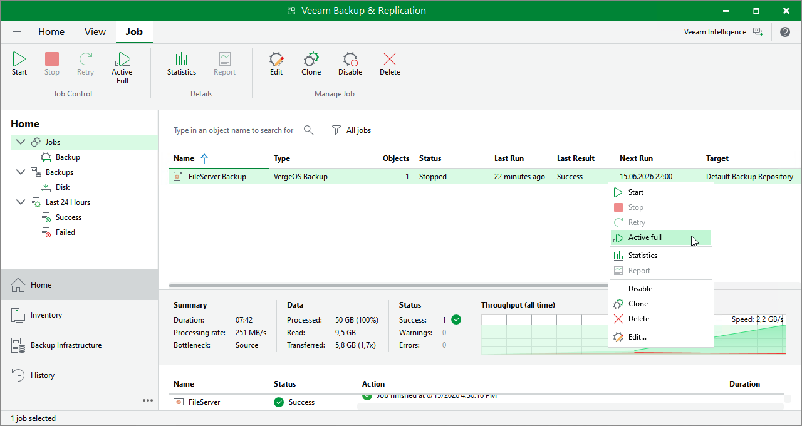The height and width of the screenshot is (426, 802).
Task: Open Veeam Intelligence assistant
Action: point(723,32)
